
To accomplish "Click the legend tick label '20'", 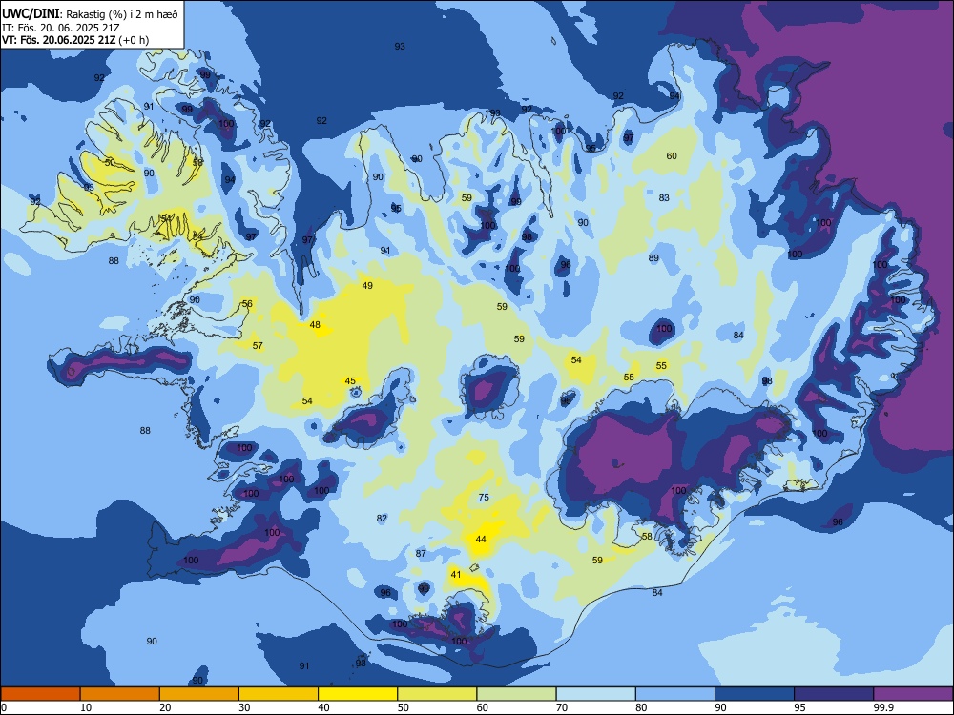I will 165,707.
